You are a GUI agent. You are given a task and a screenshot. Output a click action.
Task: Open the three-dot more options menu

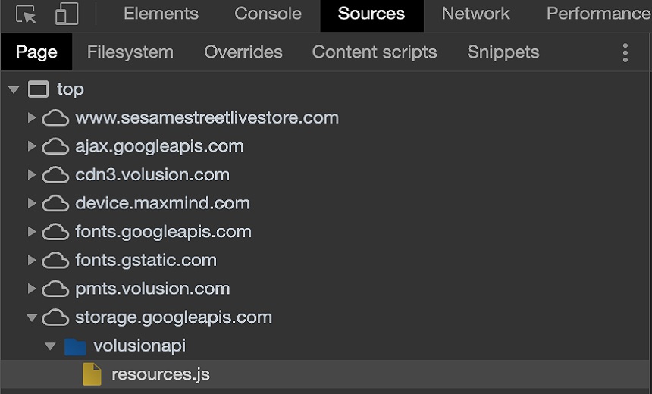coord(625,53)
